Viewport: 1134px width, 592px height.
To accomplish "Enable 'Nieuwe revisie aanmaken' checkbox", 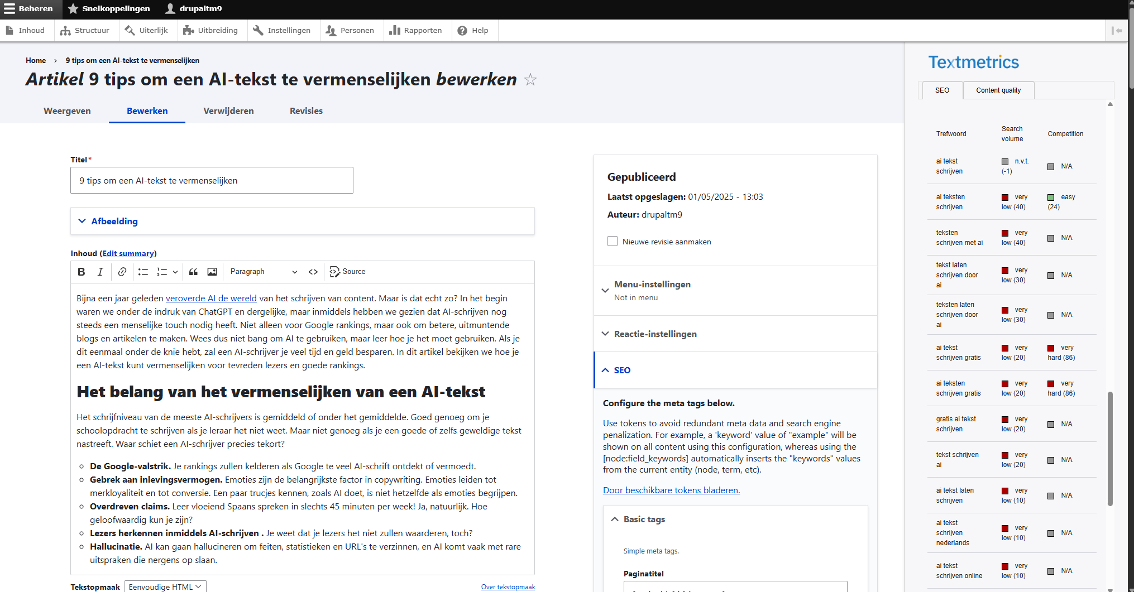I will (x=613, y=241).
